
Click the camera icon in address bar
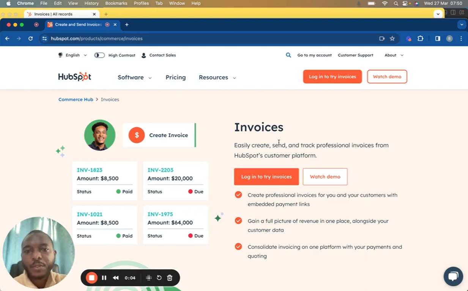click(x=382, y=38)
